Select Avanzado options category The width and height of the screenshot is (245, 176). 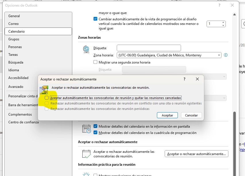pyautogui.click(x=22, y=87)
